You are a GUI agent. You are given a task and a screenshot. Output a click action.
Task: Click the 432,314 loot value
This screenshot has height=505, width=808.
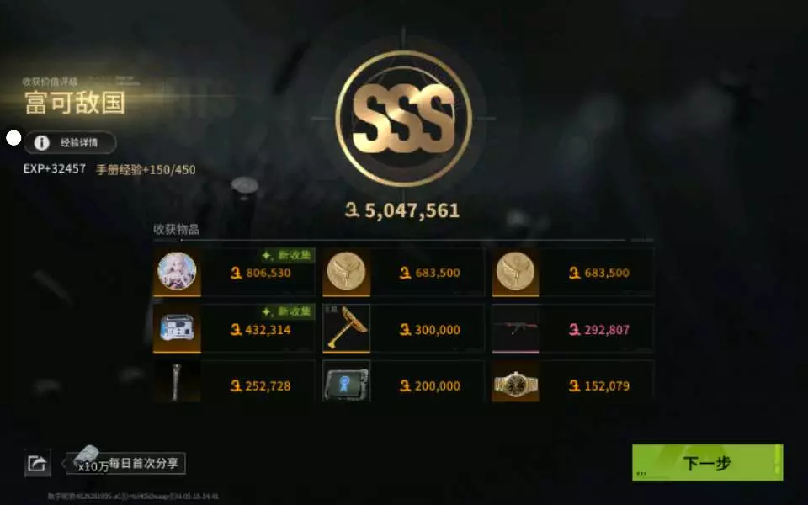(261, 329)
